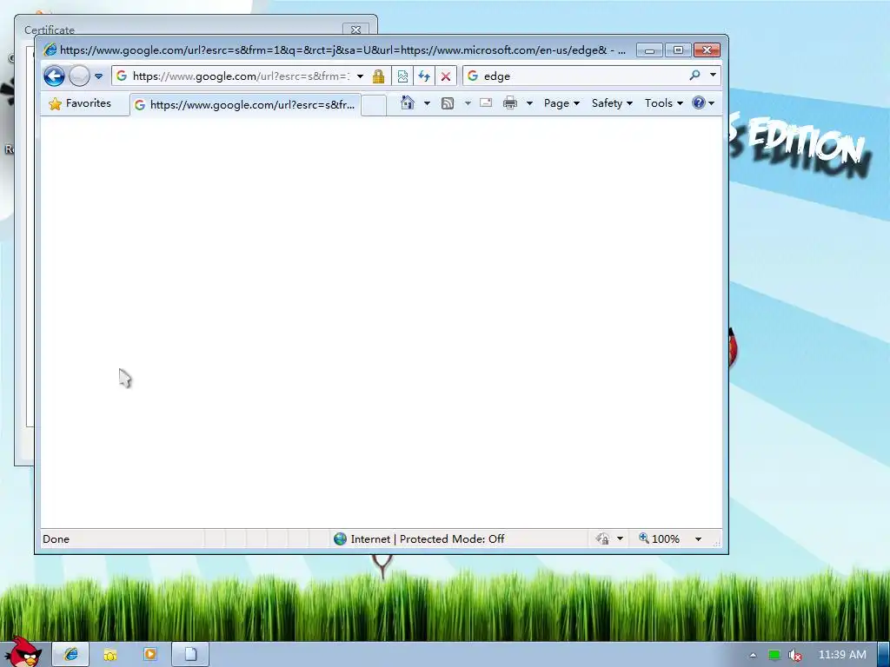Open the recent pages dropdown next to Forward
Image resolution: width=890 pixels, height=667 pixels.
pyautogui.click(x=99, y=76)
